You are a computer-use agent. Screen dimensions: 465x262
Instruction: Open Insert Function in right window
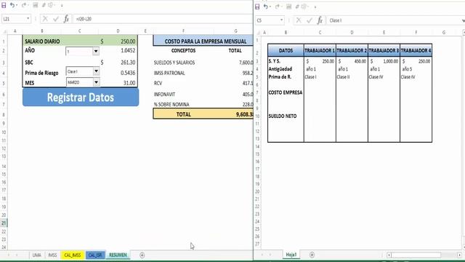[x=320, y=20]
